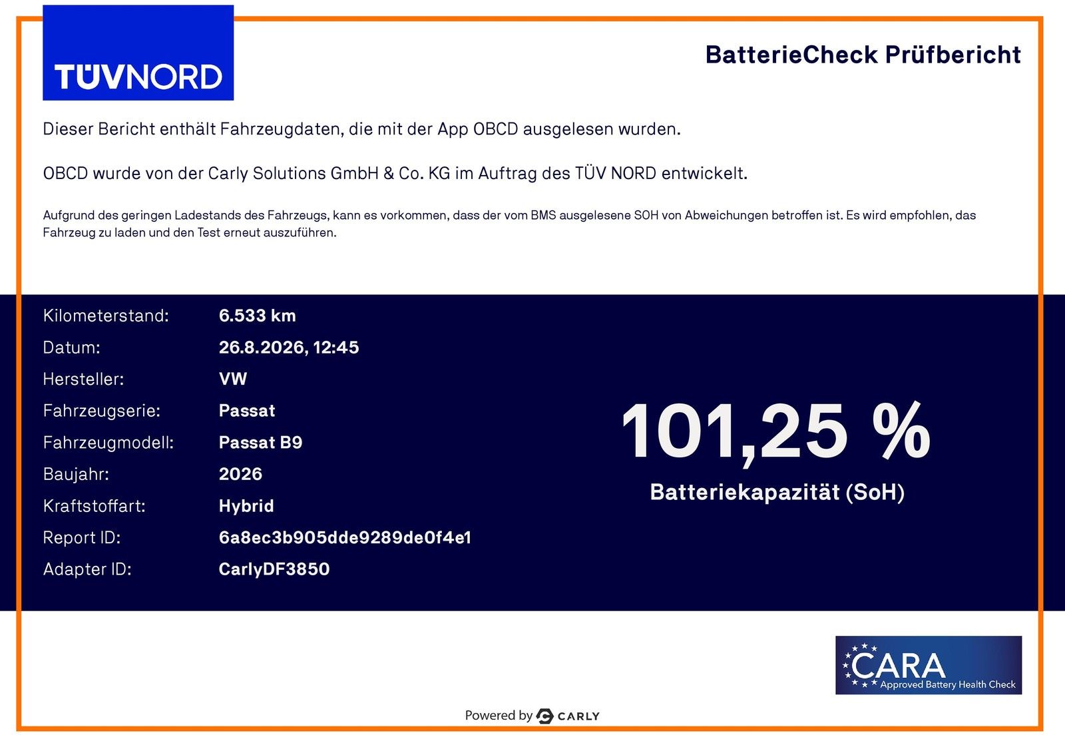Click the 'Passat B9' model value
The width and height of the screenshot is (1065, 753).
(x=261, y=443)
